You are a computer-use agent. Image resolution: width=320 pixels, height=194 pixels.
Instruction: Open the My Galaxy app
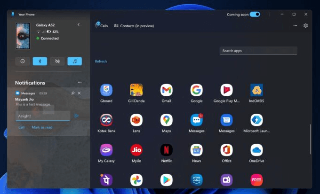pos(106,150)
